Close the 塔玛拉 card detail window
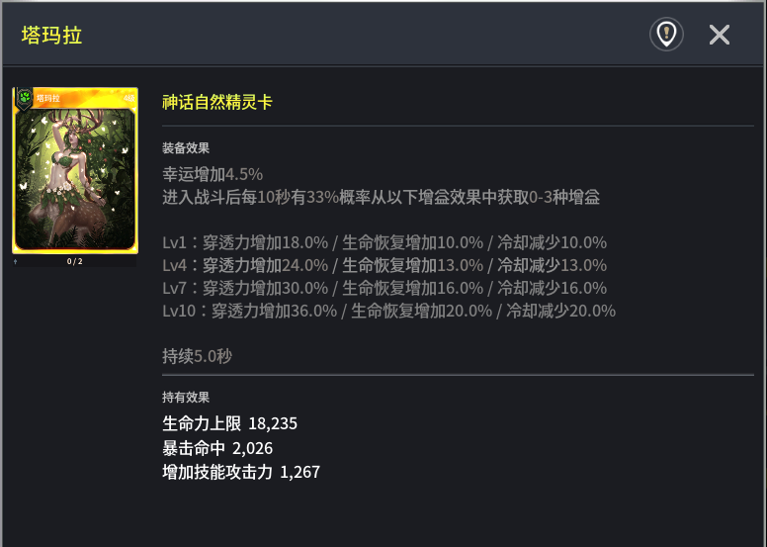 coord(720,35)
